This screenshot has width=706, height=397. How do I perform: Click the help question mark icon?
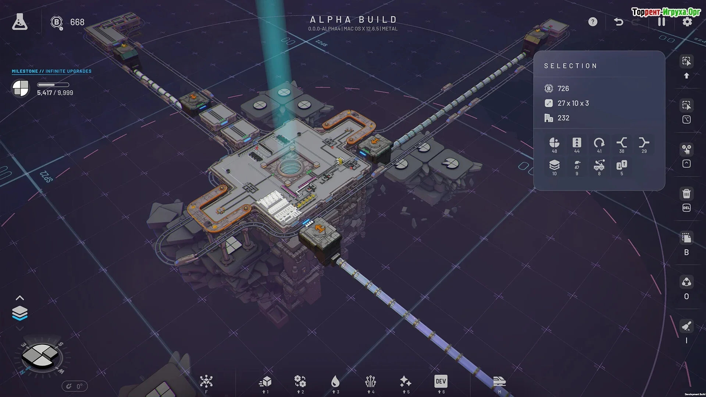point(592,22)
